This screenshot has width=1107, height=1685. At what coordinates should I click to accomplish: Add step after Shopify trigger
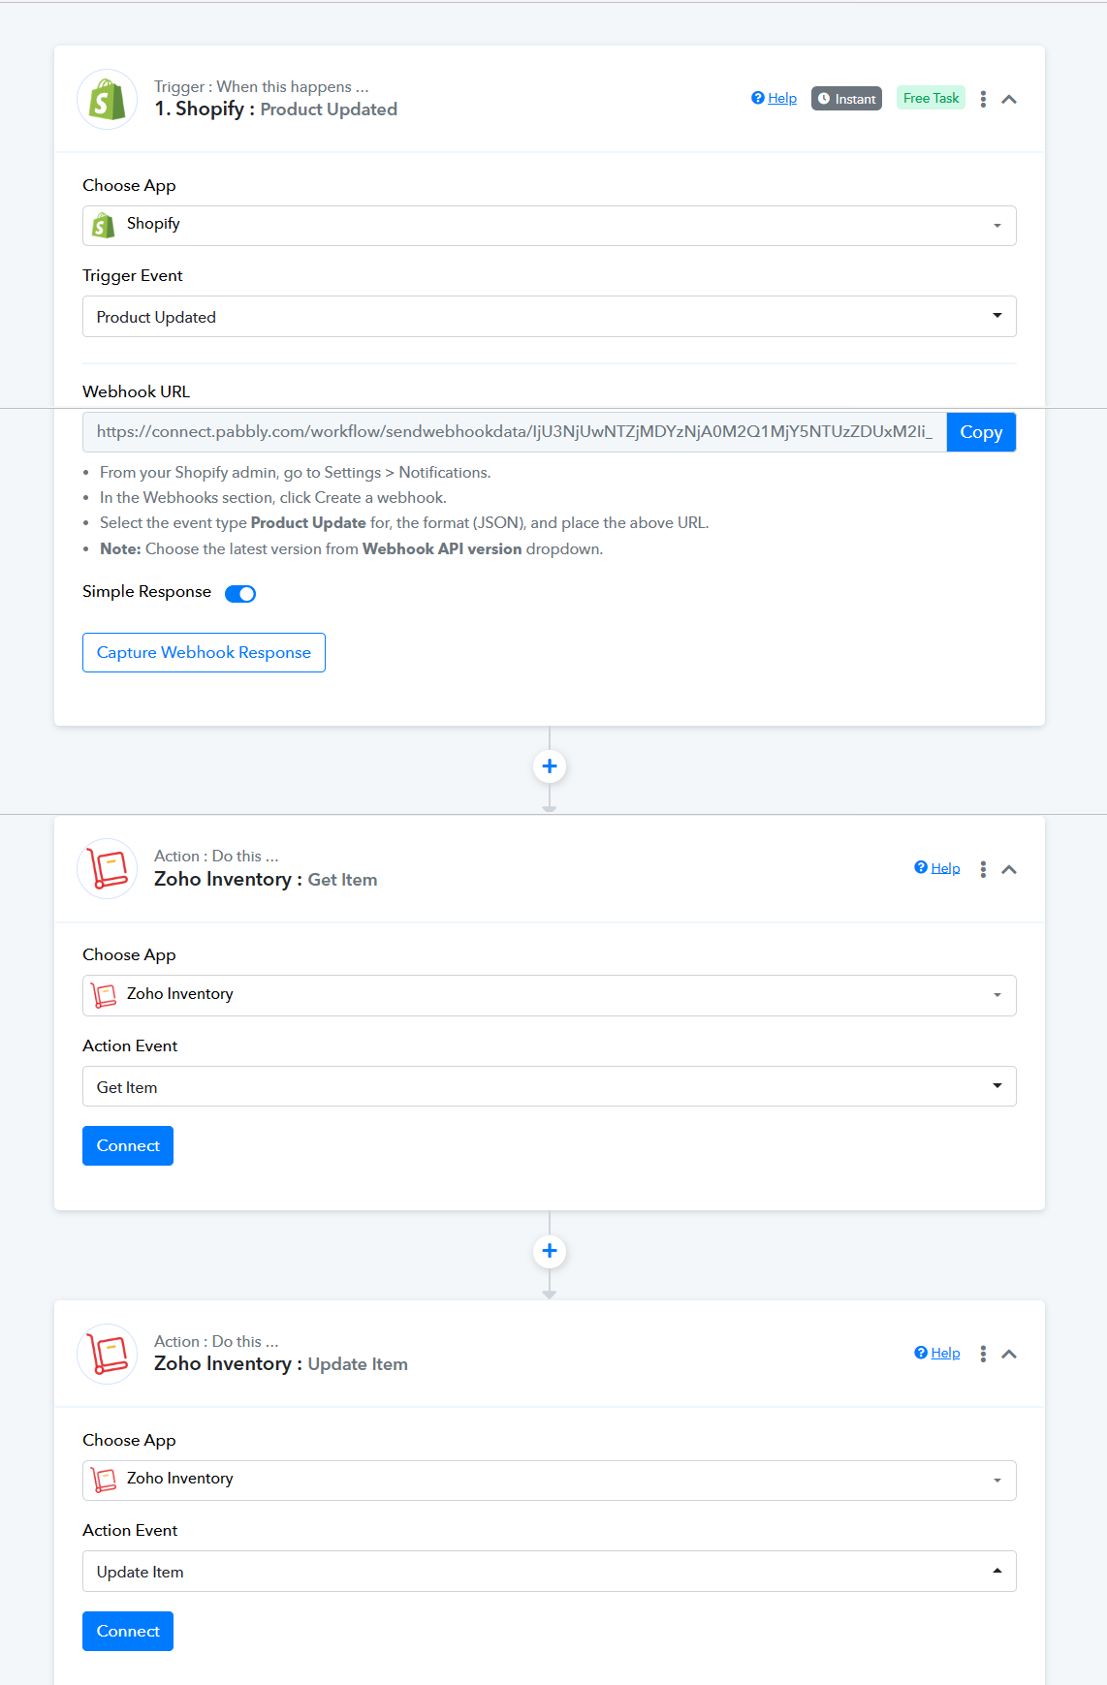550,766
